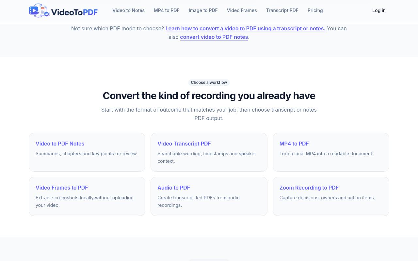Click the 'Choose a workflow' badge
The height and width of the screenshot is (261, 418).
[x=209, y=83]
